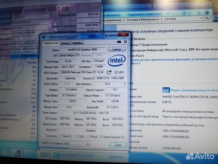Click the Transistors 1160M value
The height and width of the screenshot is (164, 218).
point(99,67)
